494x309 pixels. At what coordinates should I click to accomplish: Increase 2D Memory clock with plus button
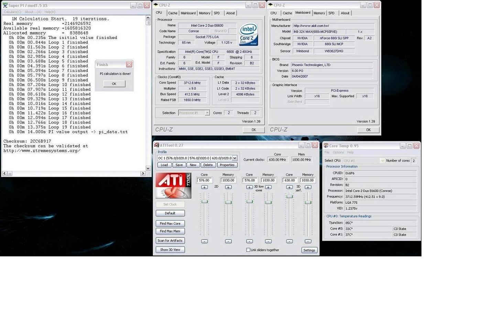(228, 187)
